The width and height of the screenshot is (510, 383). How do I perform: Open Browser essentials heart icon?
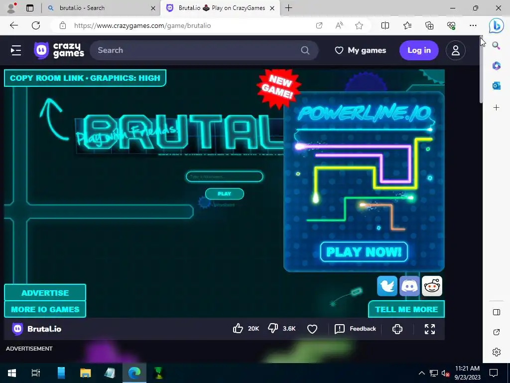point(451,25)
